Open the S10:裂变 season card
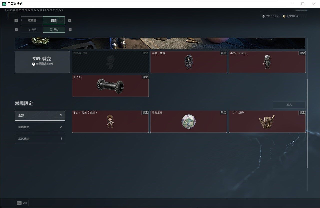This screenshot has width=320, height=208. point(42,62)
